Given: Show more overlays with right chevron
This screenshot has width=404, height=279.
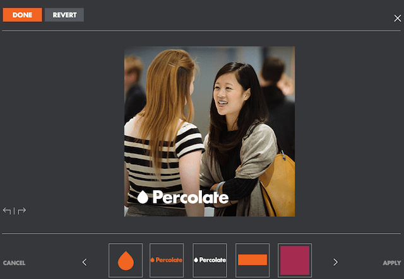Looking at the screenshot, I should click(x=335, y=262).
